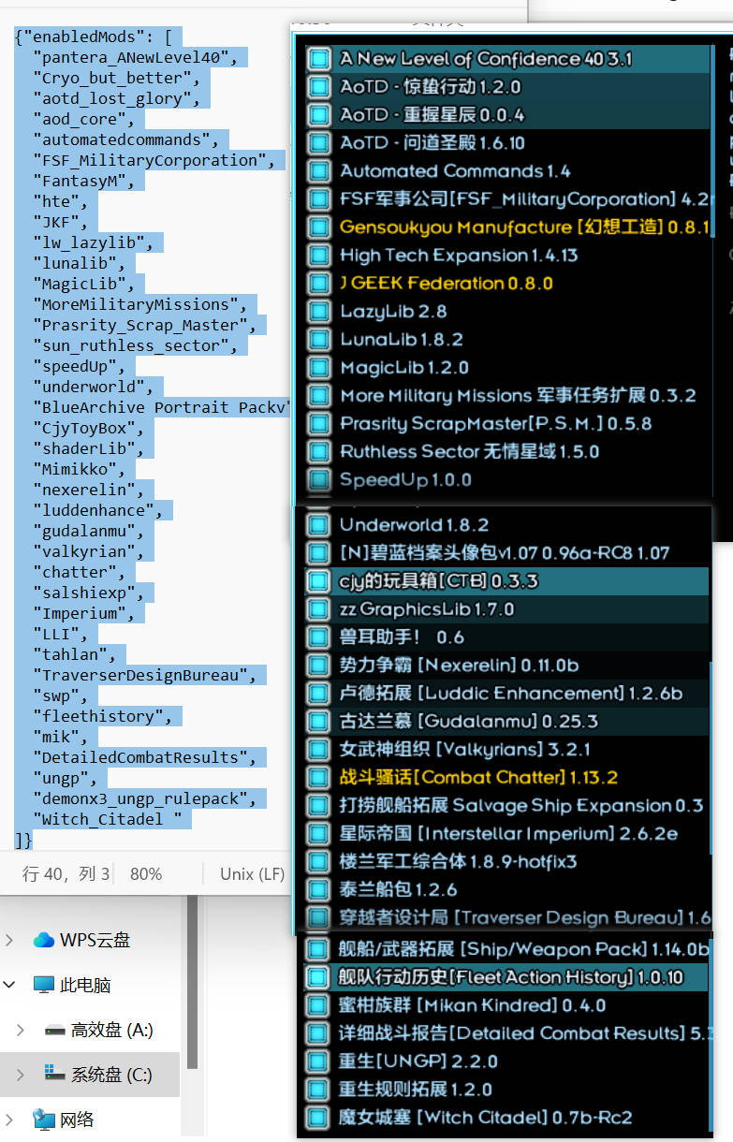Toggle the LunaLib 1.8.2 mod checkbox
Image resolution: width=733 pixels, height=1142 pixels.
(319, 340)
